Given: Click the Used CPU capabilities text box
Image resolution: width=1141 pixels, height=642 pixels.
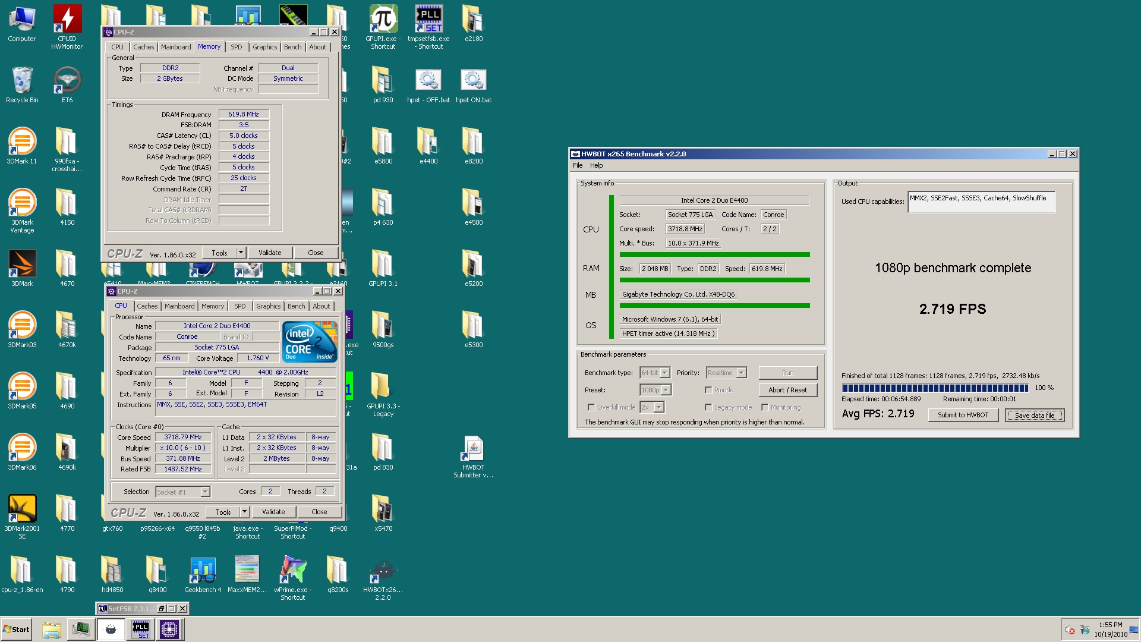Looking at the screenshot, I should [x=981, y=202].
